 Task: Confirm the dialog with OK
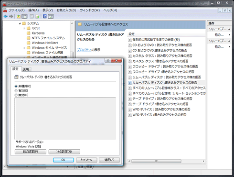64,160
